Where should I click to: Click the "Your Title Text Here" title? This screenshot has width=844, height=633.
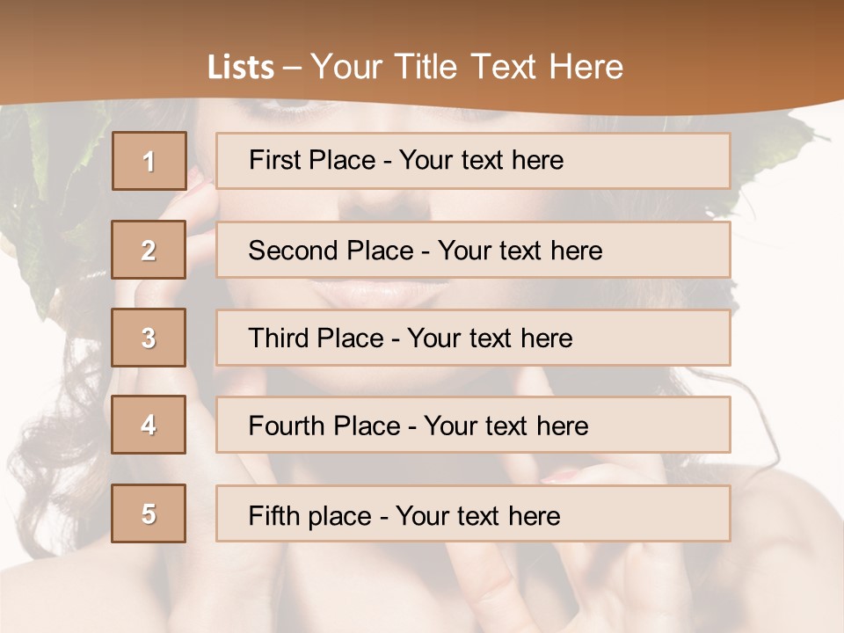pos(467,67)
